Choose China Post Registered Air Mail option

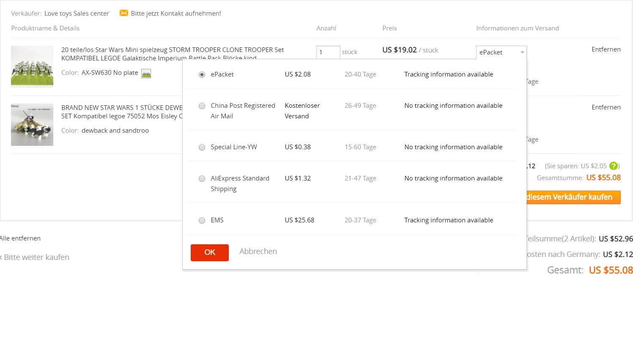point(202,106)
